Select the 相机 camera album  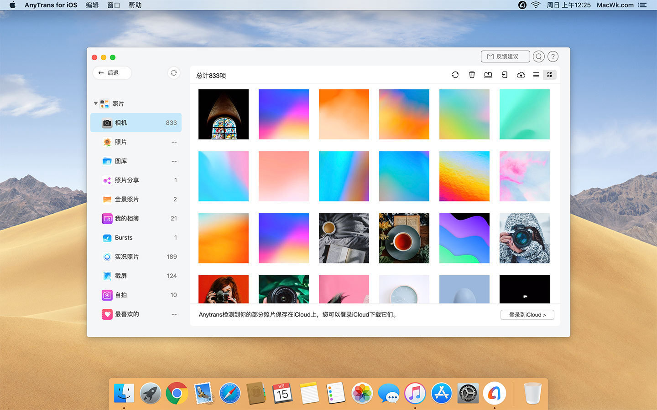[136, 123]
